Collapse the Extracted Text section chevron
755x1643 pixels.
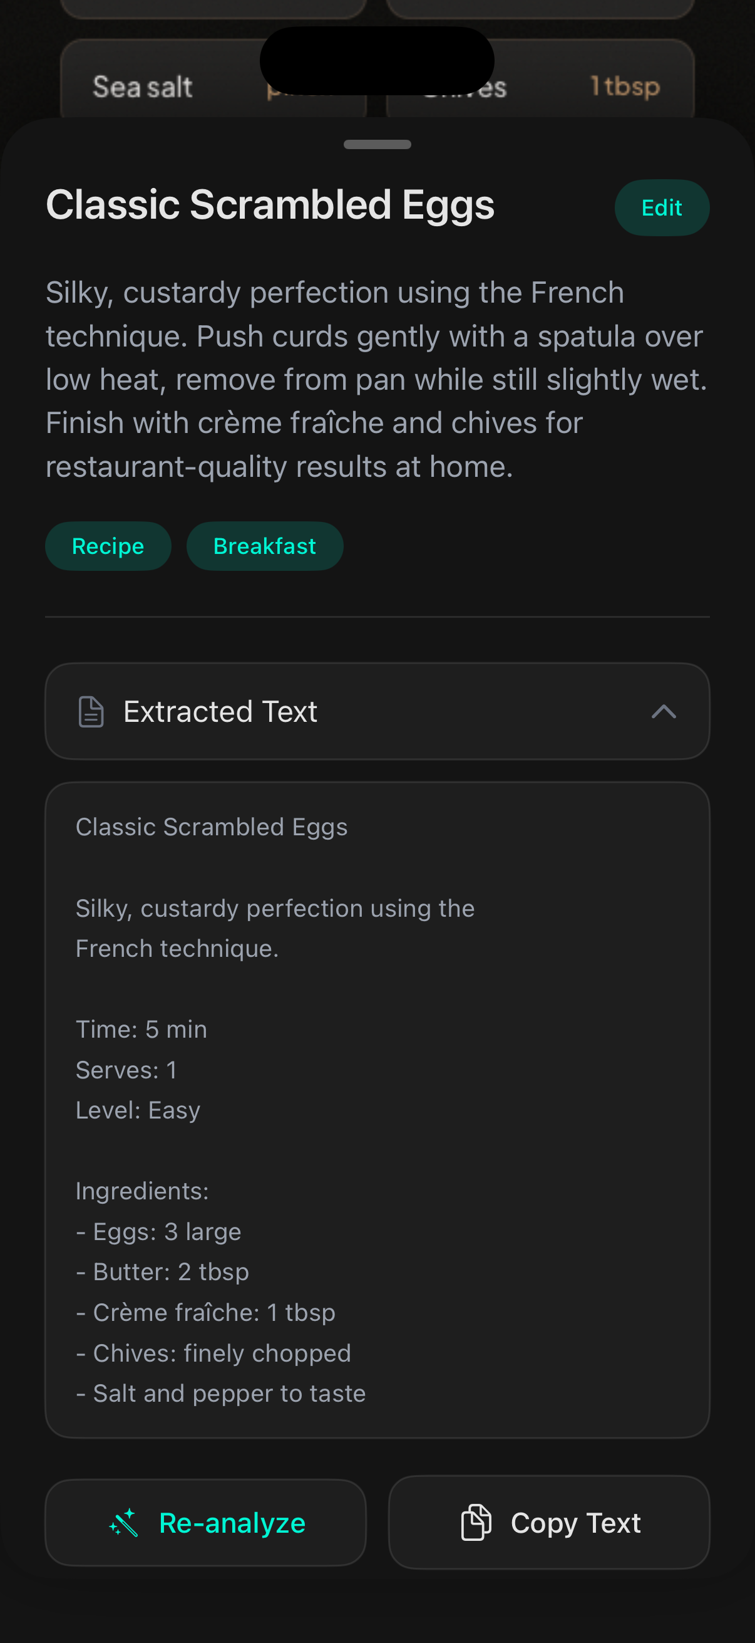pos(663,711)
